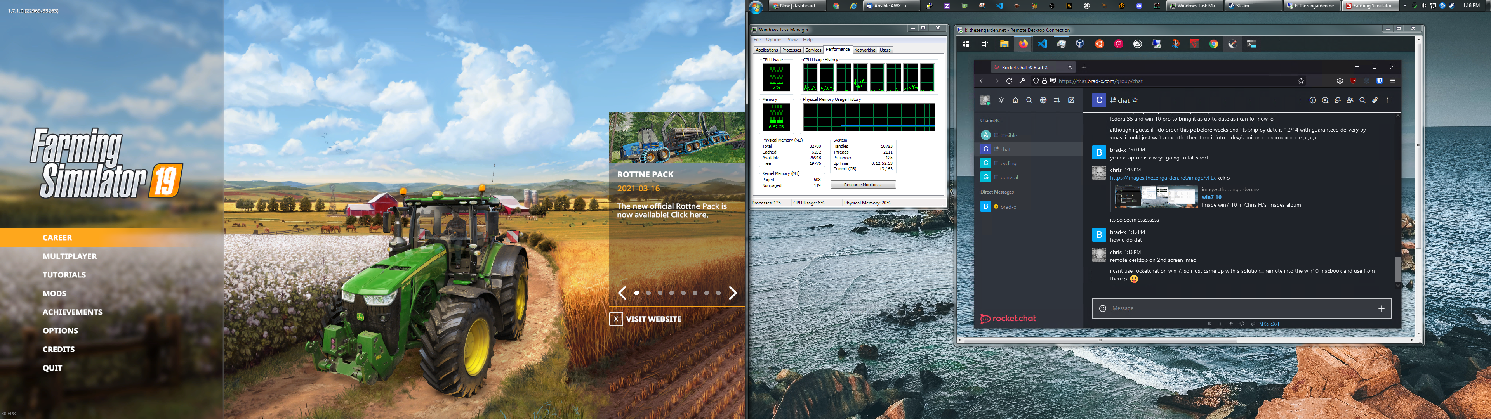Open Firefox settings gear extension icon
This screenshot has height=419, width=1491.
click(x=1339, y=81)
